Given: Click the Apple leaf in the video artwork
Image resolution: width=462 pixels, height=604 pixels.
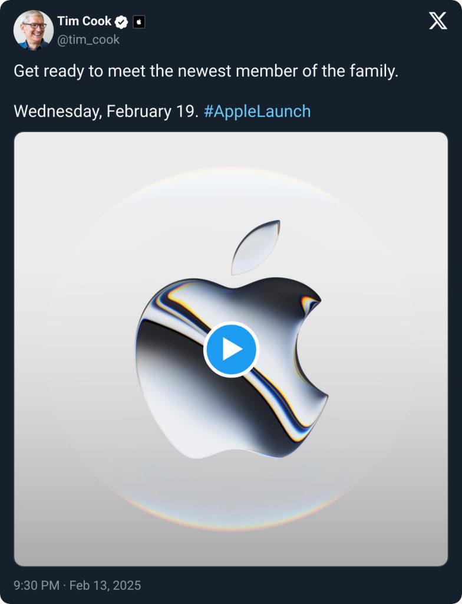Looking at the screenshot, I should point(255,248).
